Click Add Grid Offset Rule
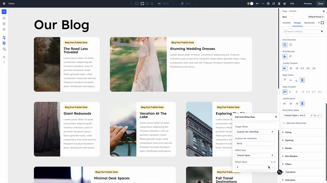 click(x=294, y=123)
